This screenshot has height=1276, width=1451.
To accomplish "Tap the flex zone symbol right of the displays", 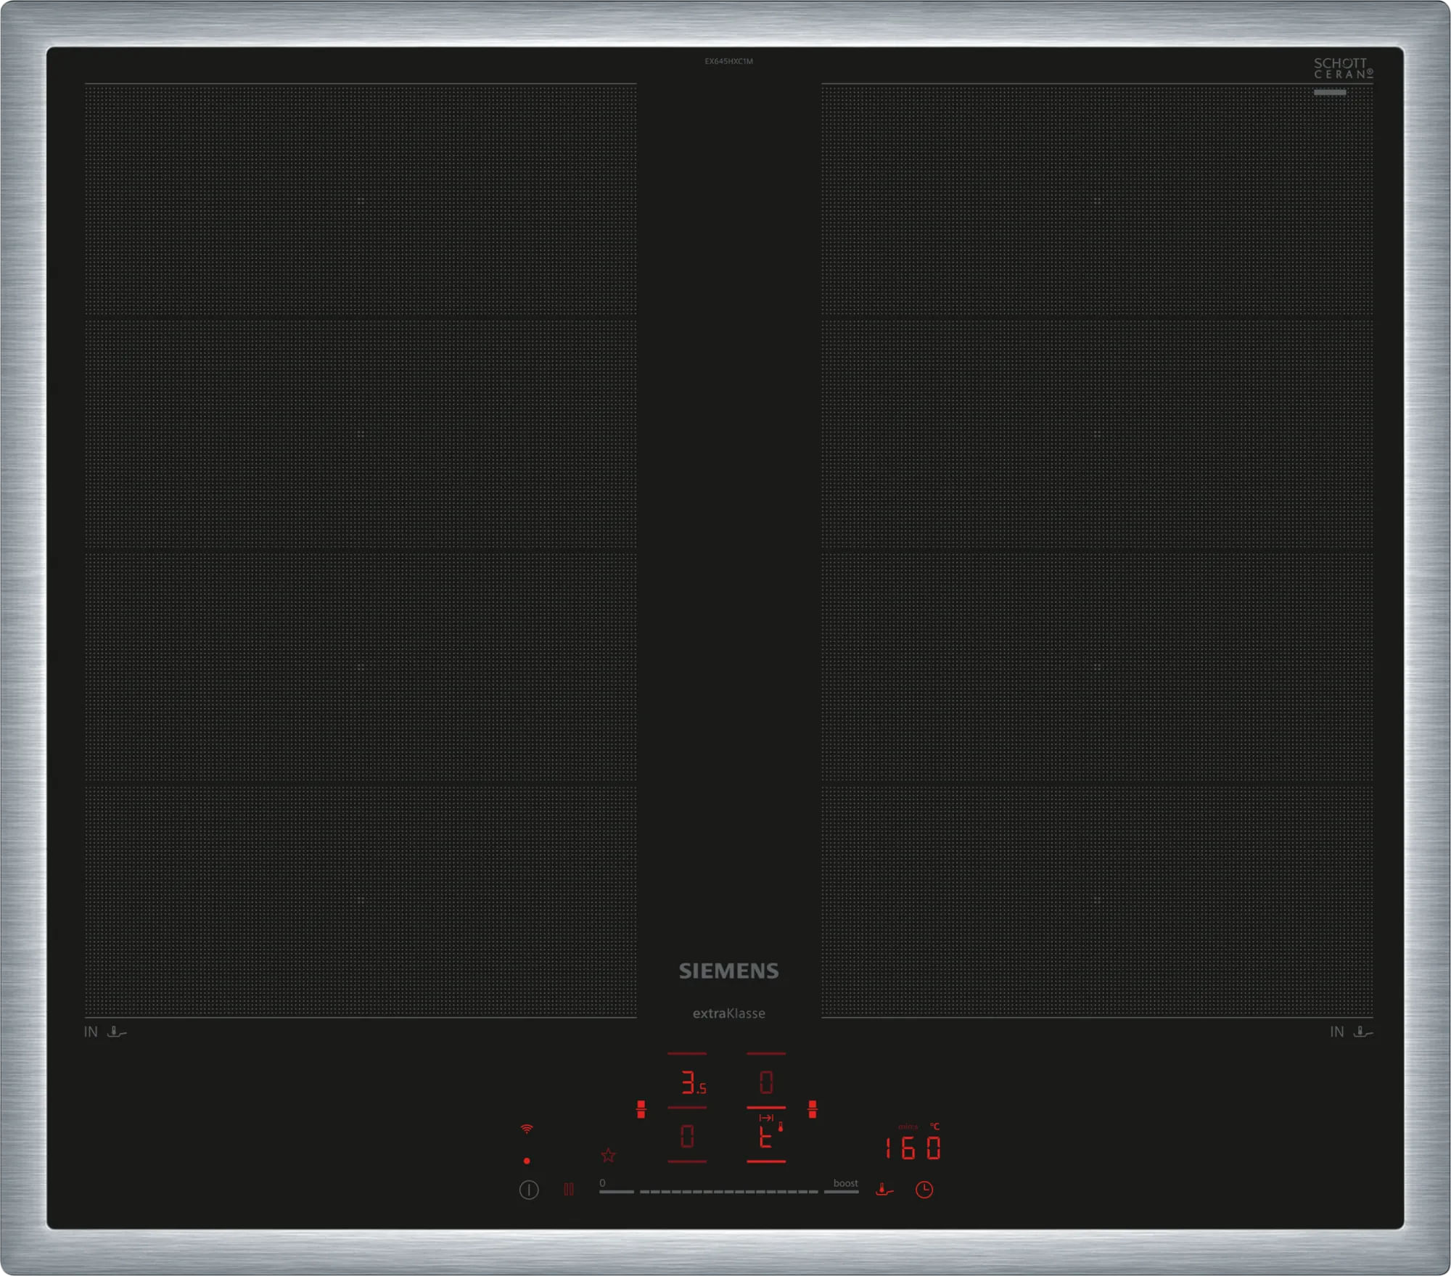I will click(813, 1108).
